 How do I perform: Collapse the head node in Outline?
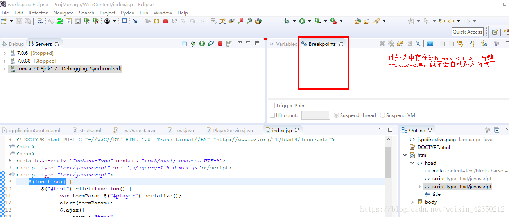pos(412,163)
